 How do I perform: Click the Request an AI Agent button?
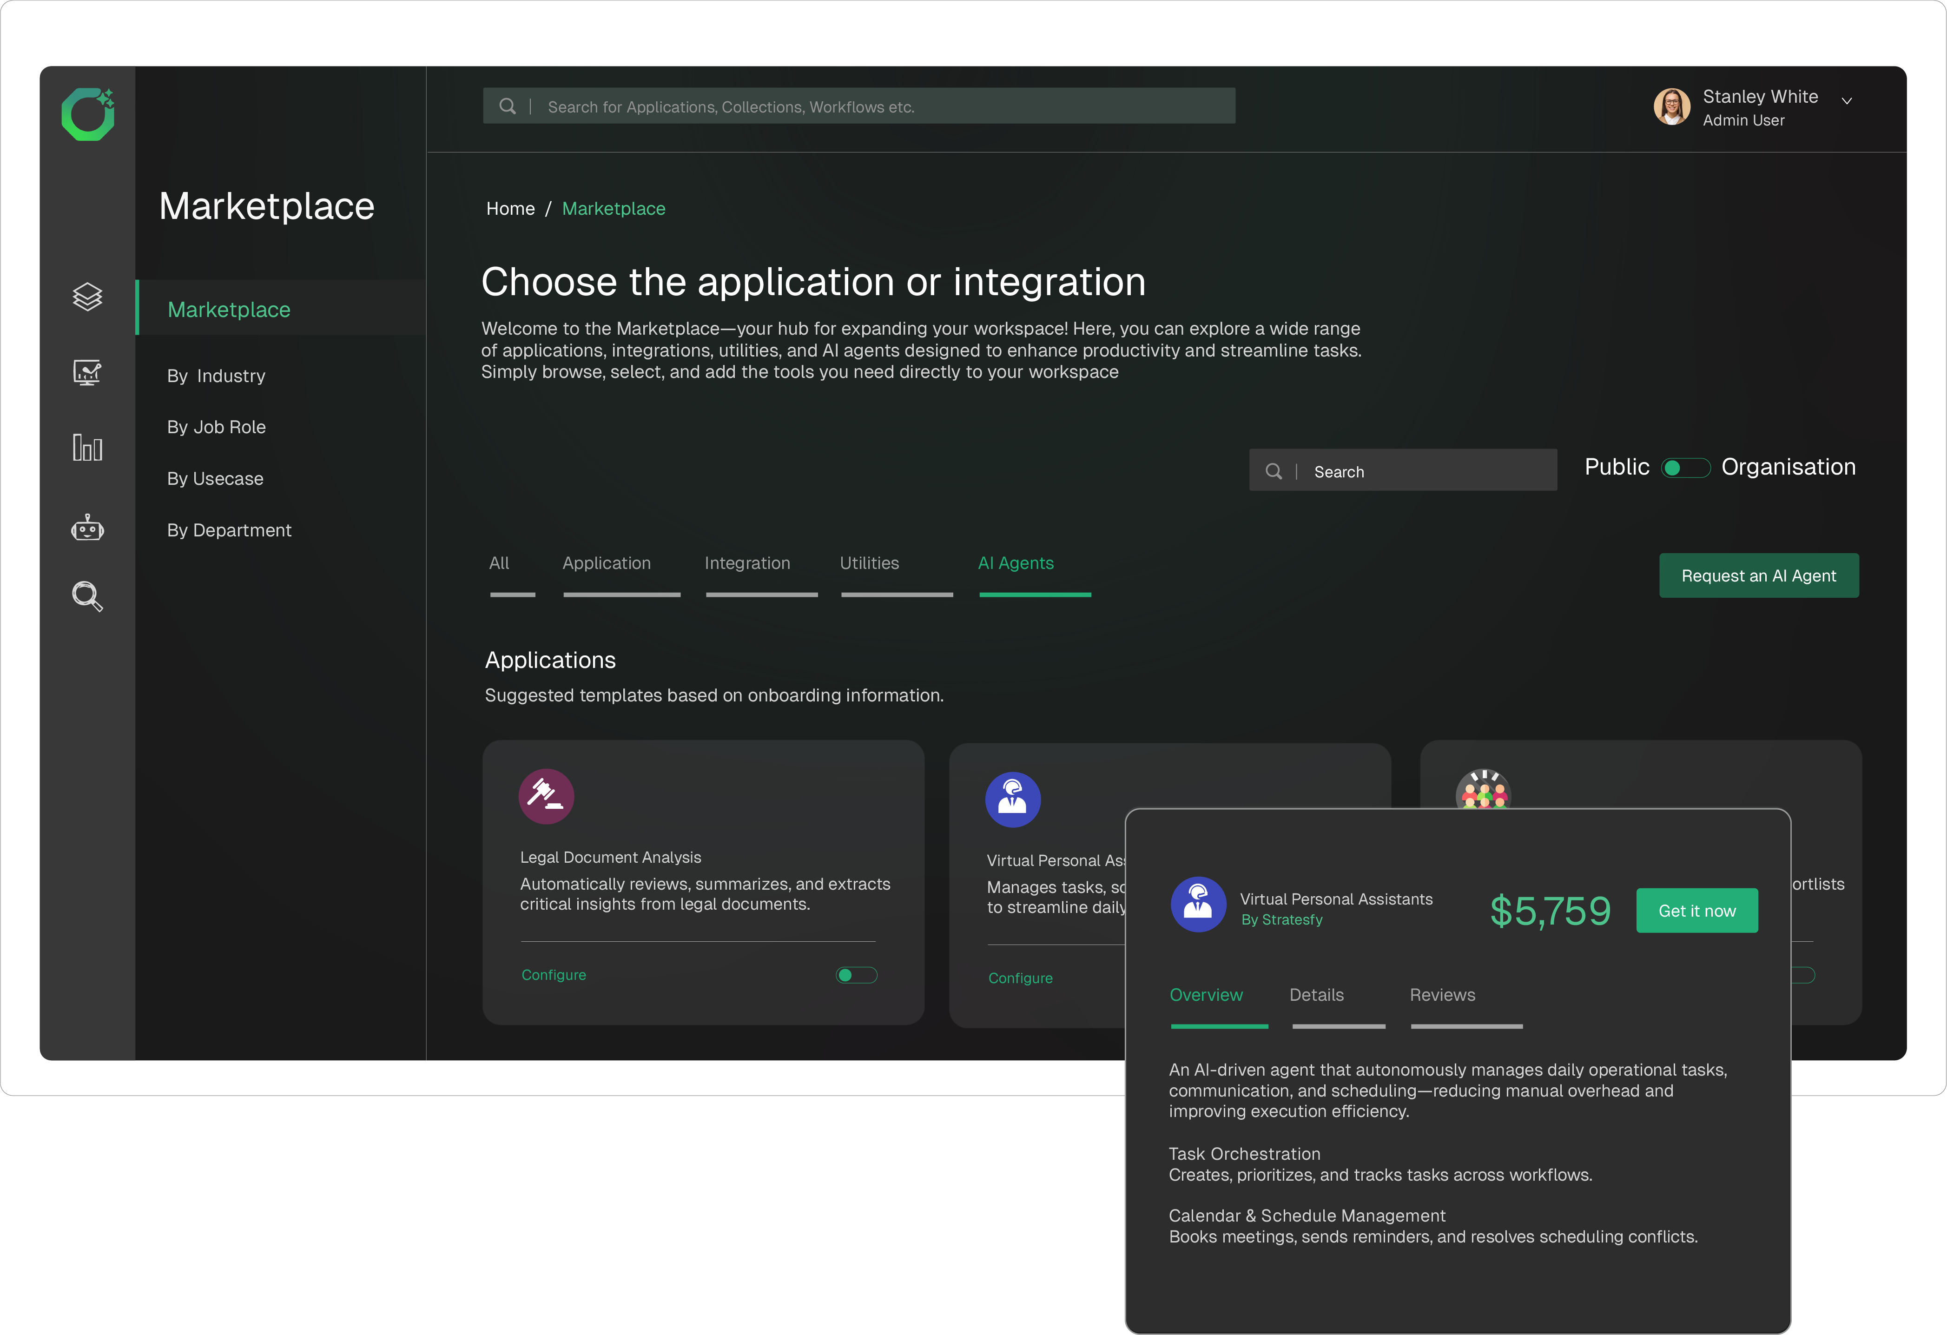pos(1759,576)
